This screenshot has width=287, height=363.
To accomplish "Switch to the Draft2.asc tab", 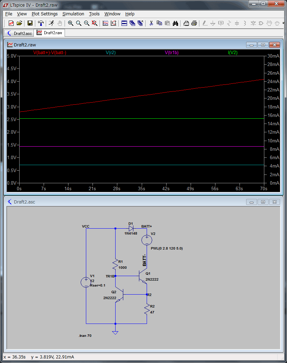I will 19,34.
